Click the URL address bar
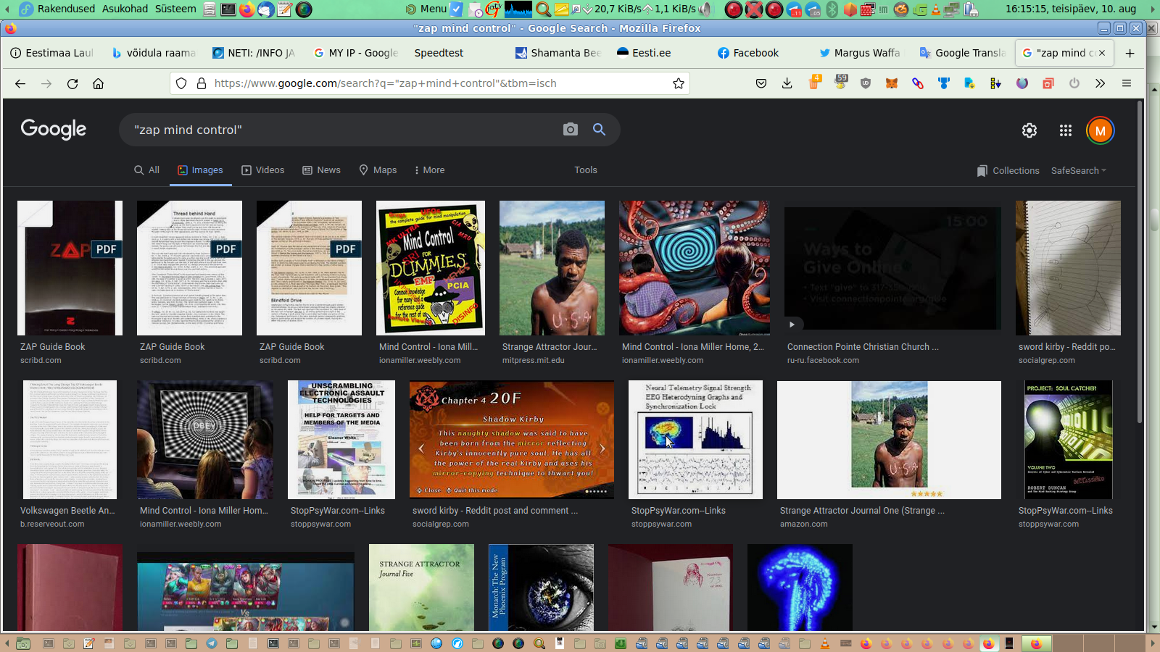1160x652 pixels. pos(435,83)
